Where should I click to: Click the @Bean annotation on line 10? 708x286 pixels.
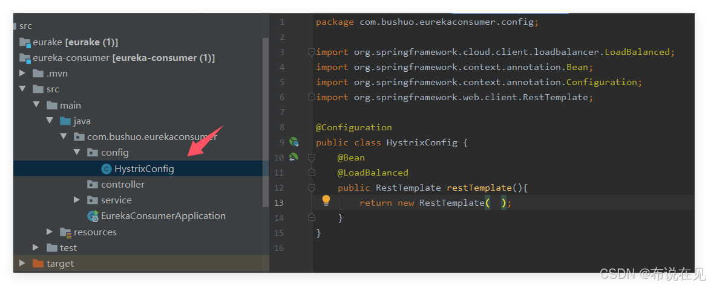pos(351,157)
